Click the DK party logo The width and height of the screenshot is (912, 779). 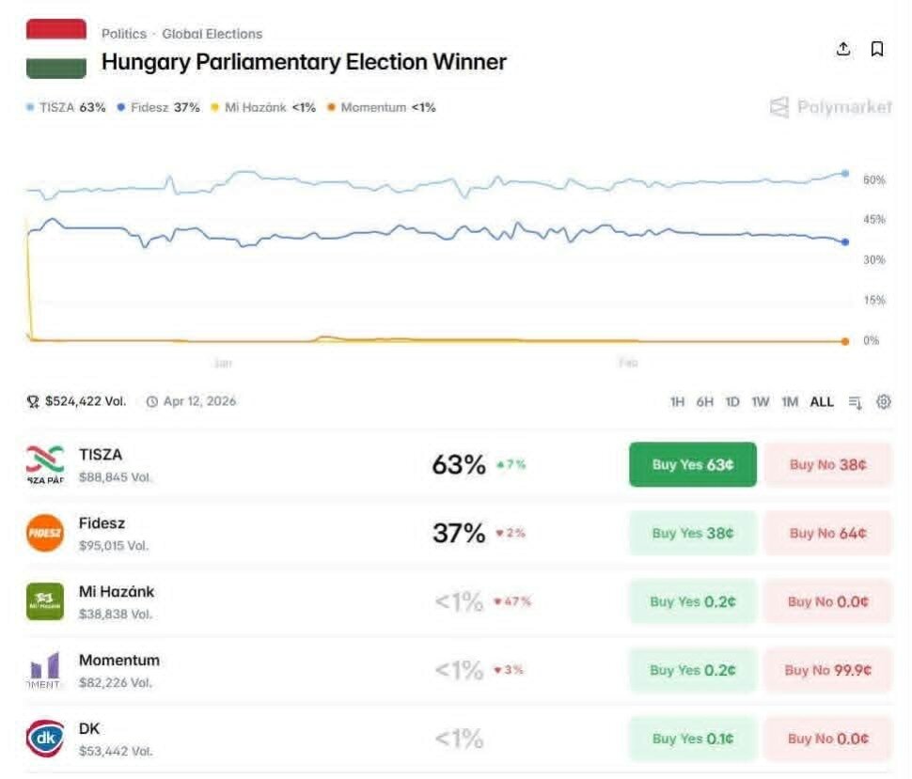[45, 739]
